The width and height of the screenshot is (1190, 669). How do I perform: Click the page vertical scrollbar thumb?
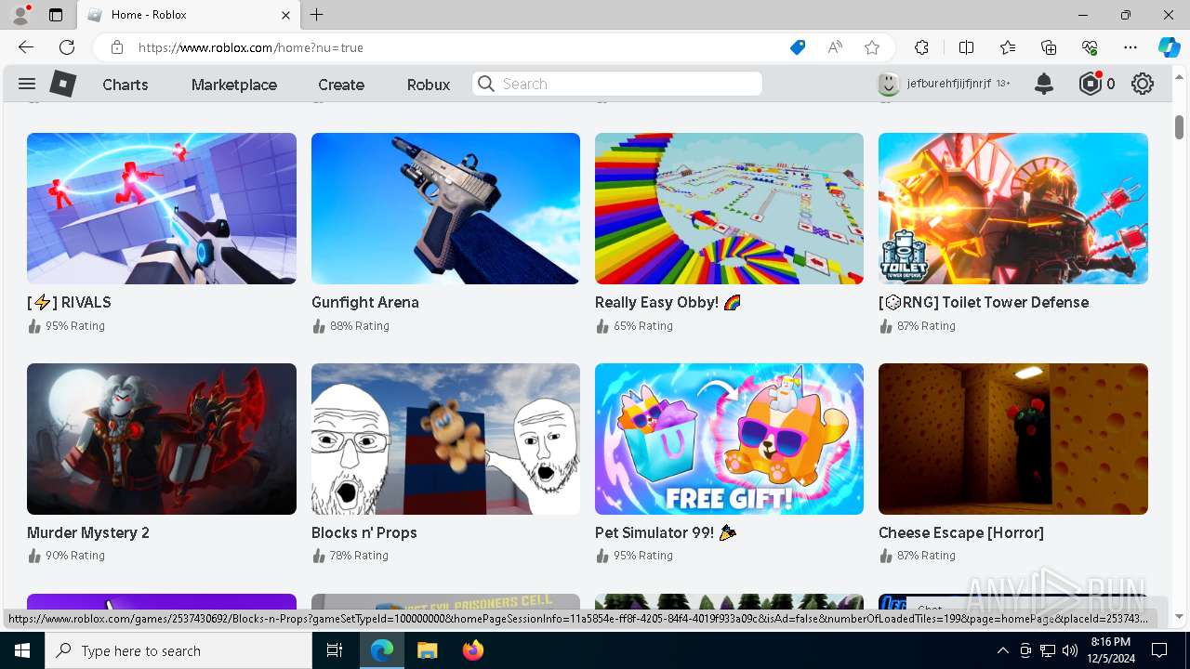(1179, 126)
